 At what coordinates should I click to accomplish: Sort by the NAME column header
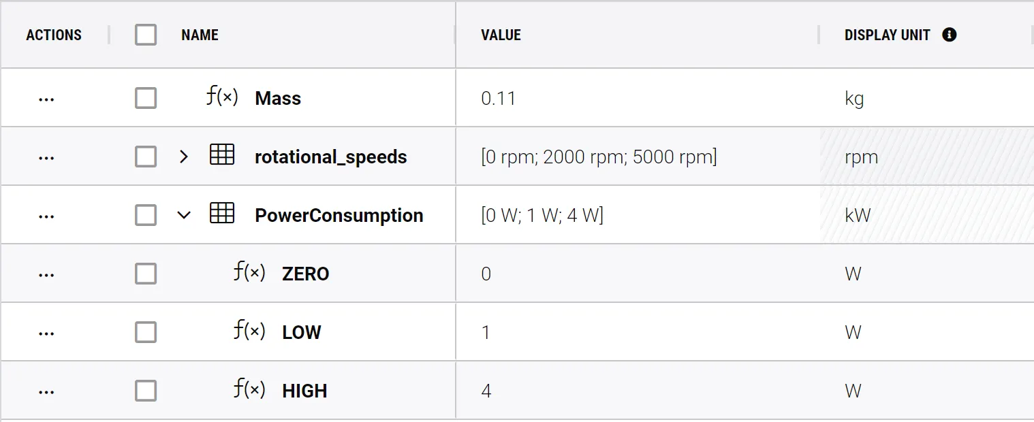click(200, 35)
